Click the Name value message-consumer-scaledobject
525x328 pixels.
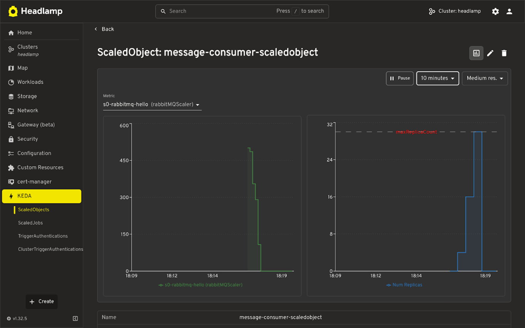pos(280,317)
